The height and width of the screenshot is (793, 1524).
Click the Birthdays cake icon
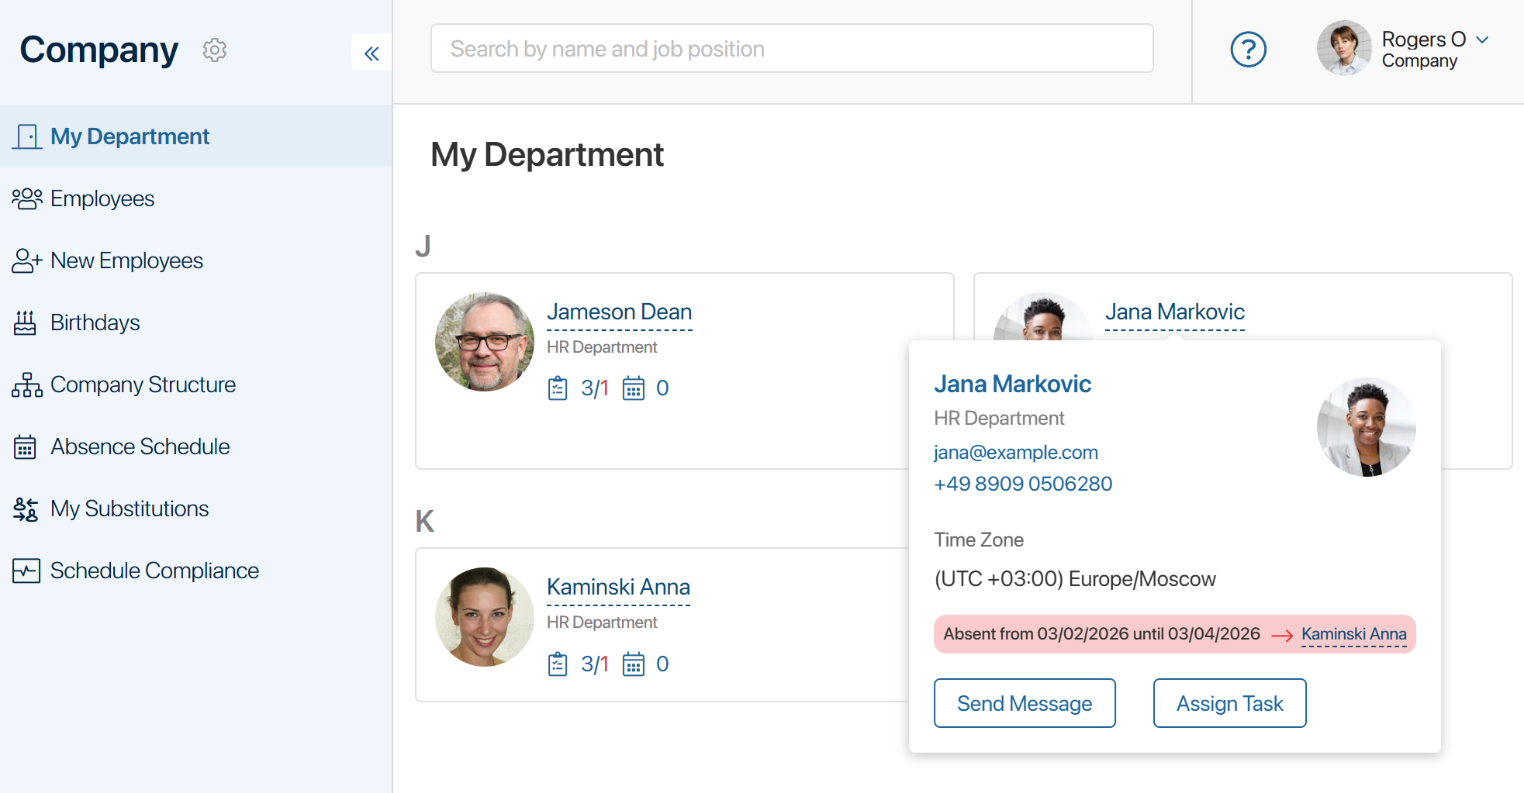point(25,322)
